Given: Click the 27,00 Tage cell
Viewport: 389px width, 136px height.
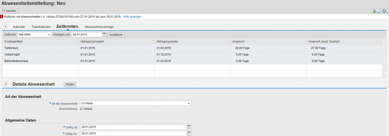Looking at the screenshot, I should [x=344, y=48].
